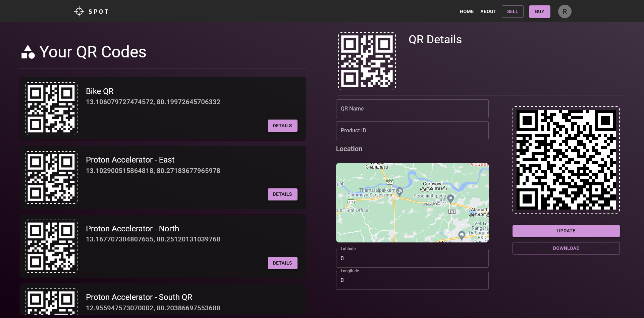Click the Longitude input field
644x318 pixels.
point(412,280)
